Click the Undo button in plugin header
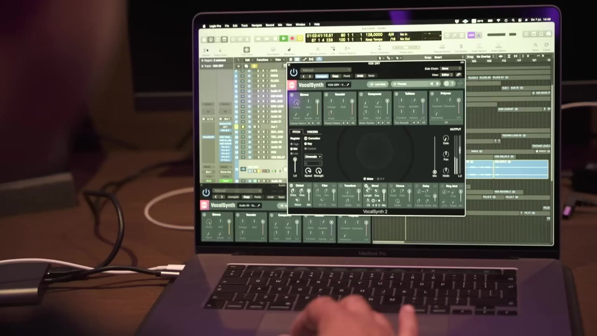597x336 pixels. pos(360,76)
